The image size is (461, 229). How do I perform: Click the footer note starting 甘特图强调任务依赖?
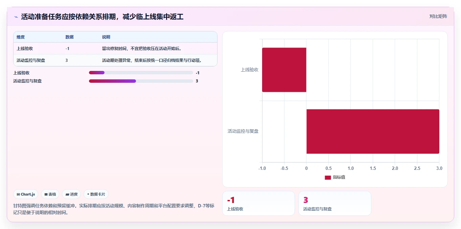pyautogui.click(x=114, y=209)
